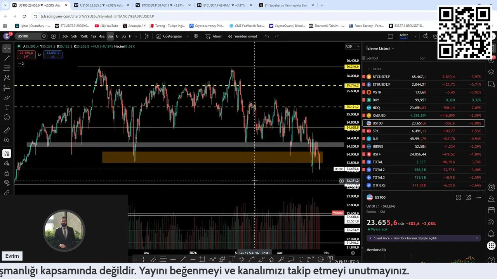The width and height of the screenshot is (497, 279).
Task: Open the patterns drawing tool group
Action: pos(7,78)
